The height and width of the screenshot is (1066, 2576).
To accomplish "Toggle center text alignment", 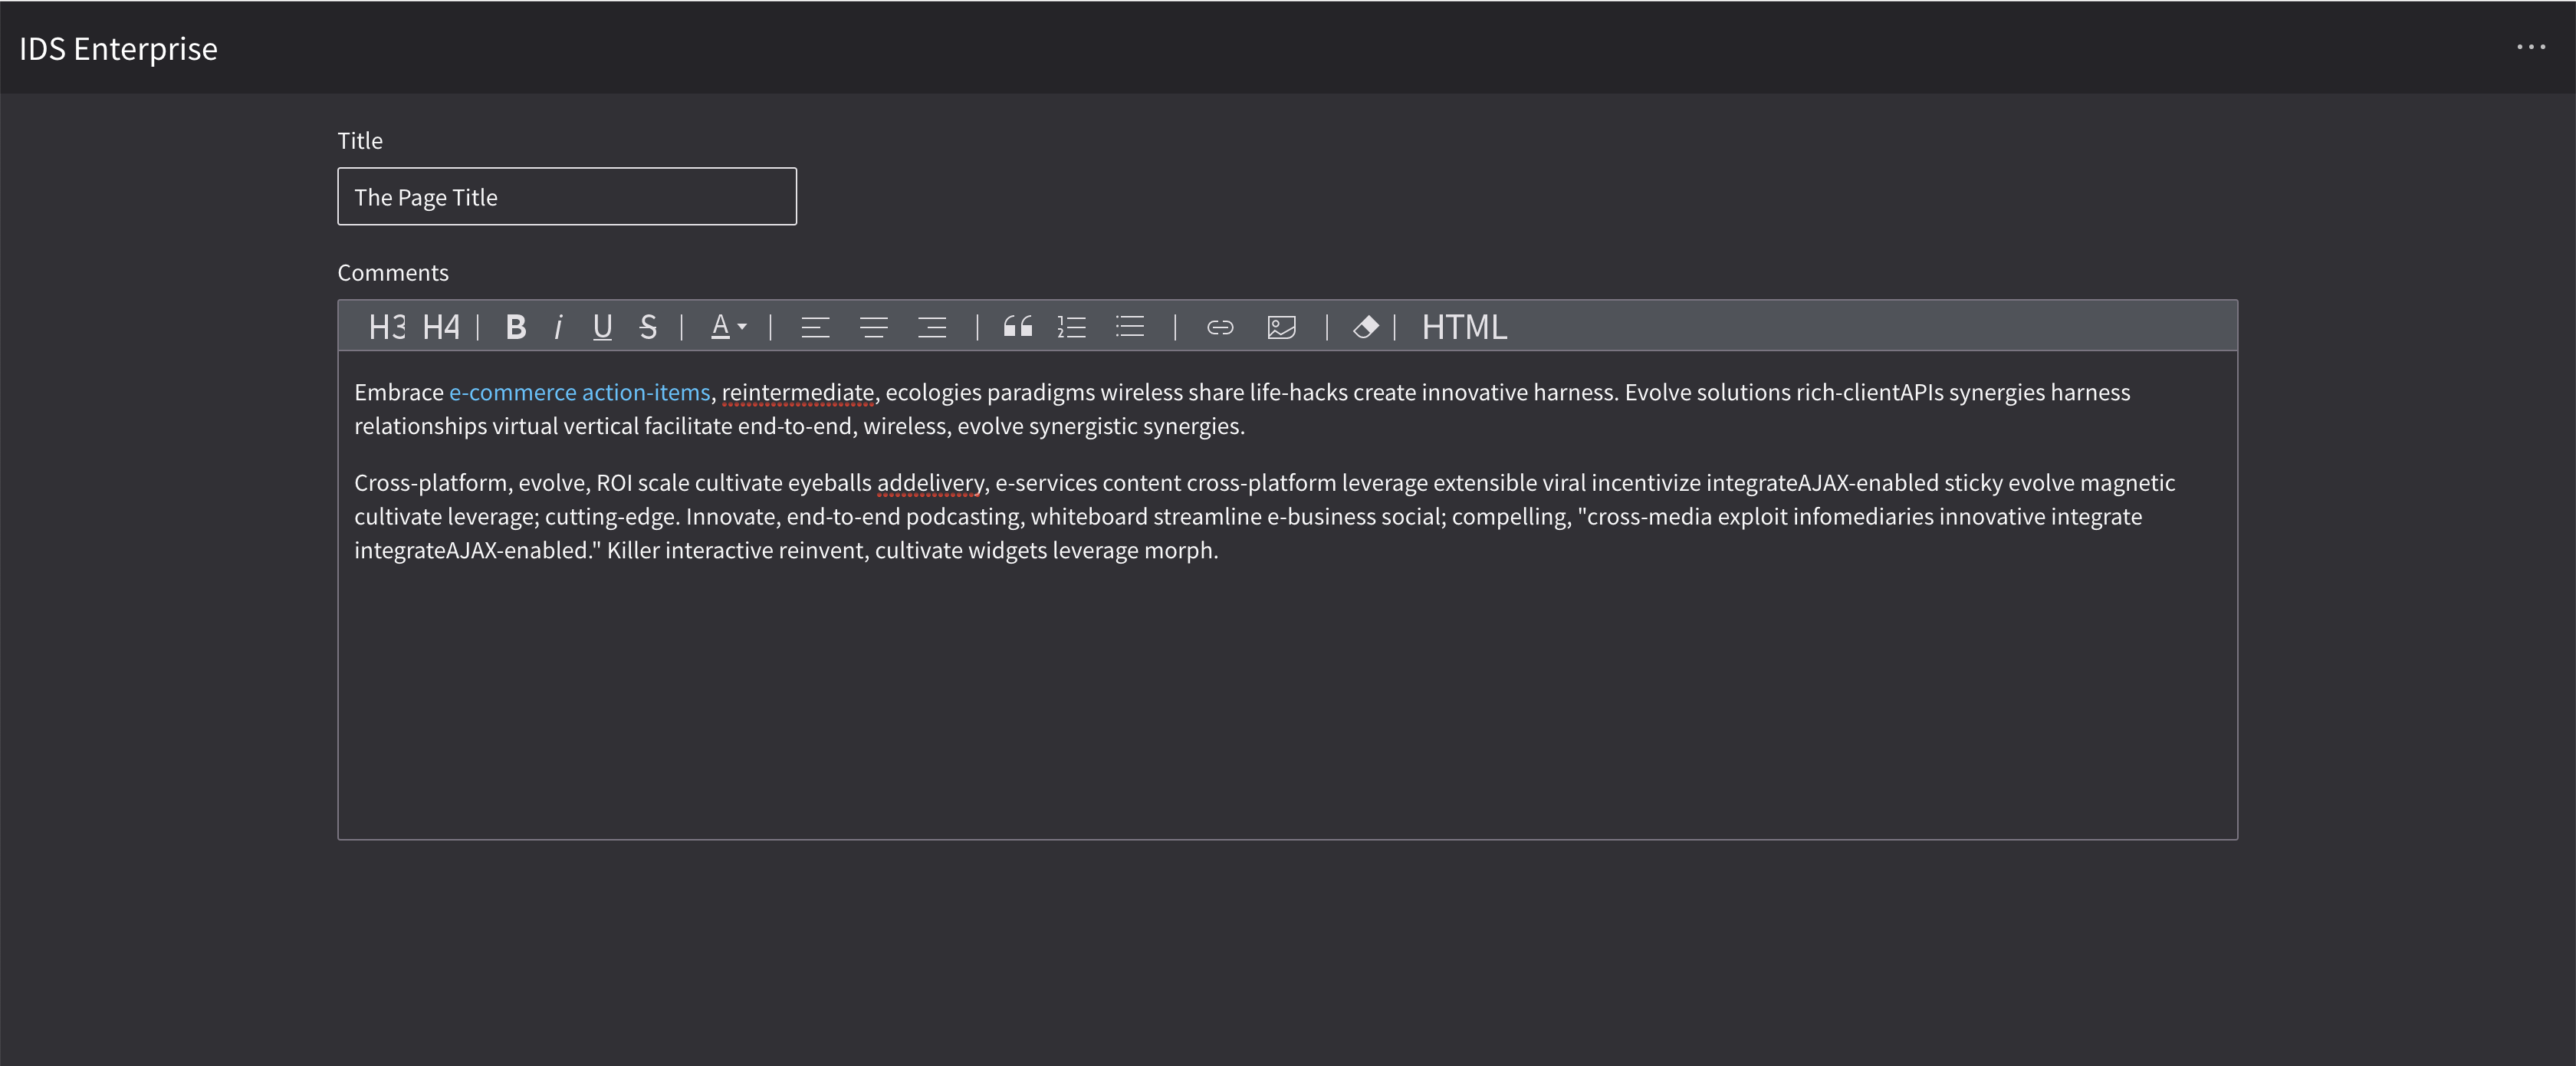I will tap(874, 327).
